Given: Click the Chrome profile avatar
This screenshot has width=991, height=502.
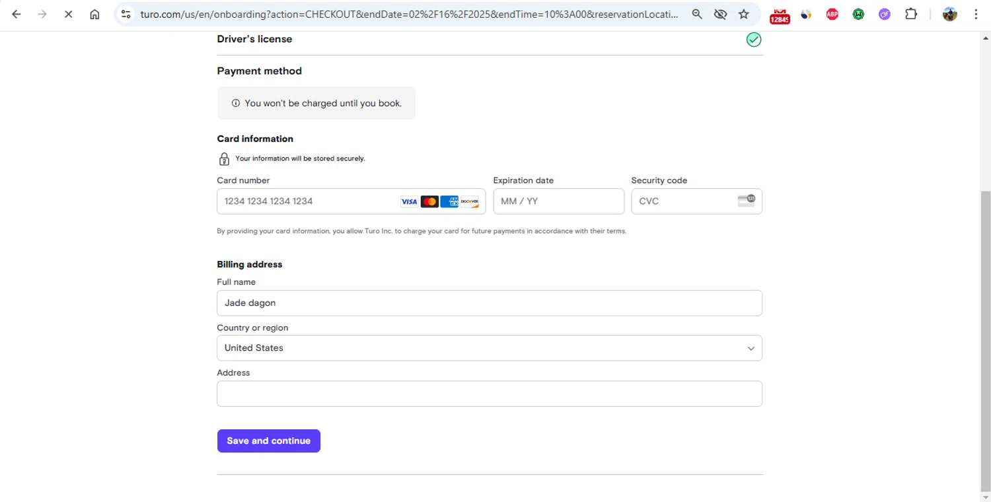Looking at the screenshot, I should (x=950, y=14).
